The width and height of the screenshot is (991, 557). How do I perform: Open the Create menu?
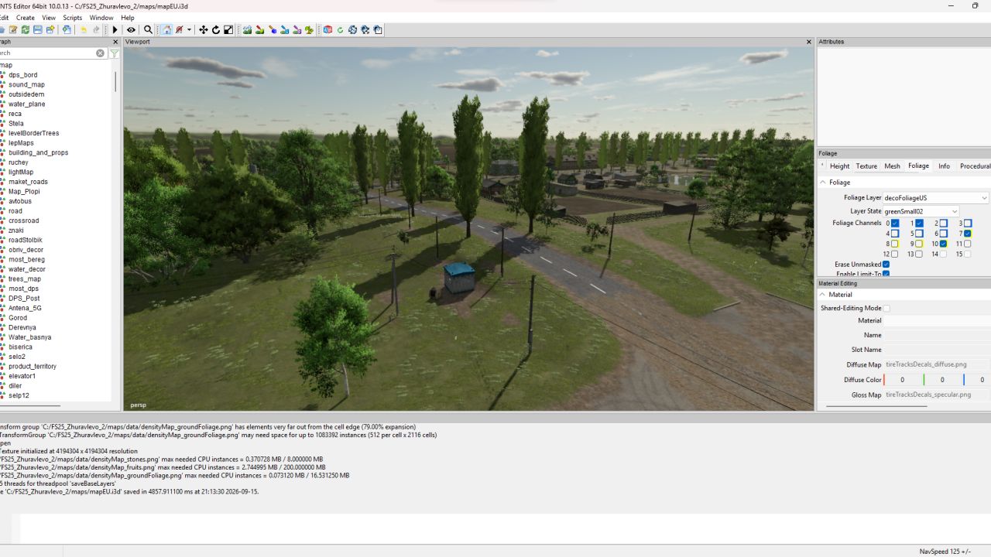26,18
